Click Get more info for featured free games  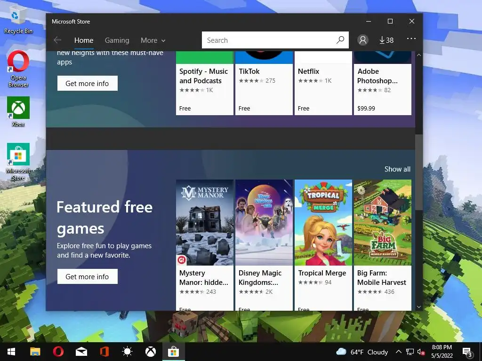pos(87,276)
